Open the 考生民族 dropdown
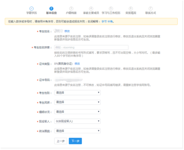The height and width of the screenshot is (150, 184). coord(77,102)
